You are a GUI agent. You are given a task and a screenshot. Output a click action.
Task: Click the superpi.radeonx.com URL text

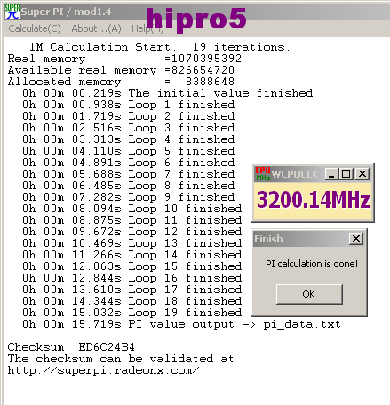point(103,370)
